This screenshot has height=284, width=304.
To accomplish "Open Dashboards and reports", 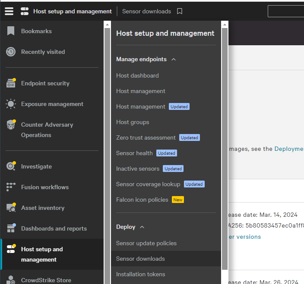I will pyautogui.click(x=54, y=228).
